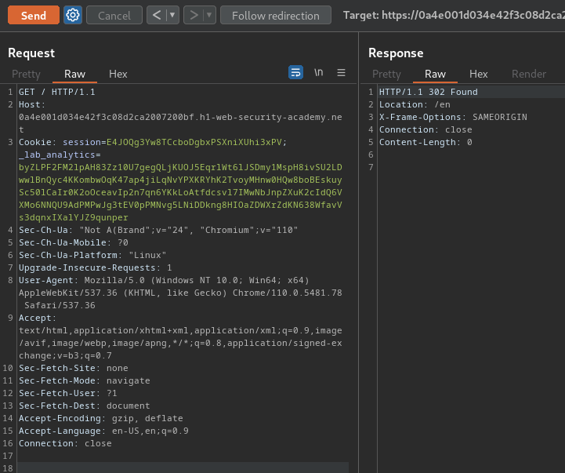Viewport: 565px width, 473px height.
Task: Click 'X-Frame-Options: SAMEORIGIN' response header
Action: pyautogui.click(x=453, y=117)
